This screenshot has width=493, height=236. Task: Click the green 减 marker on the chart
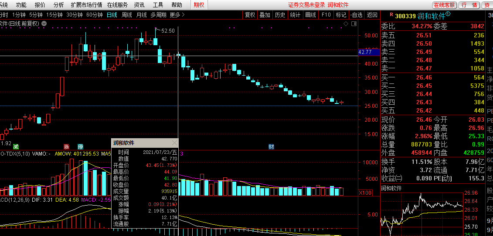point(16,146)
